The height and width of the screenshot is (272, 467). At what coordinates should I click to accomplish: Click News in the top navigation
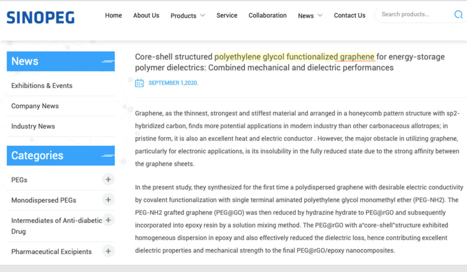coord(306,16)
